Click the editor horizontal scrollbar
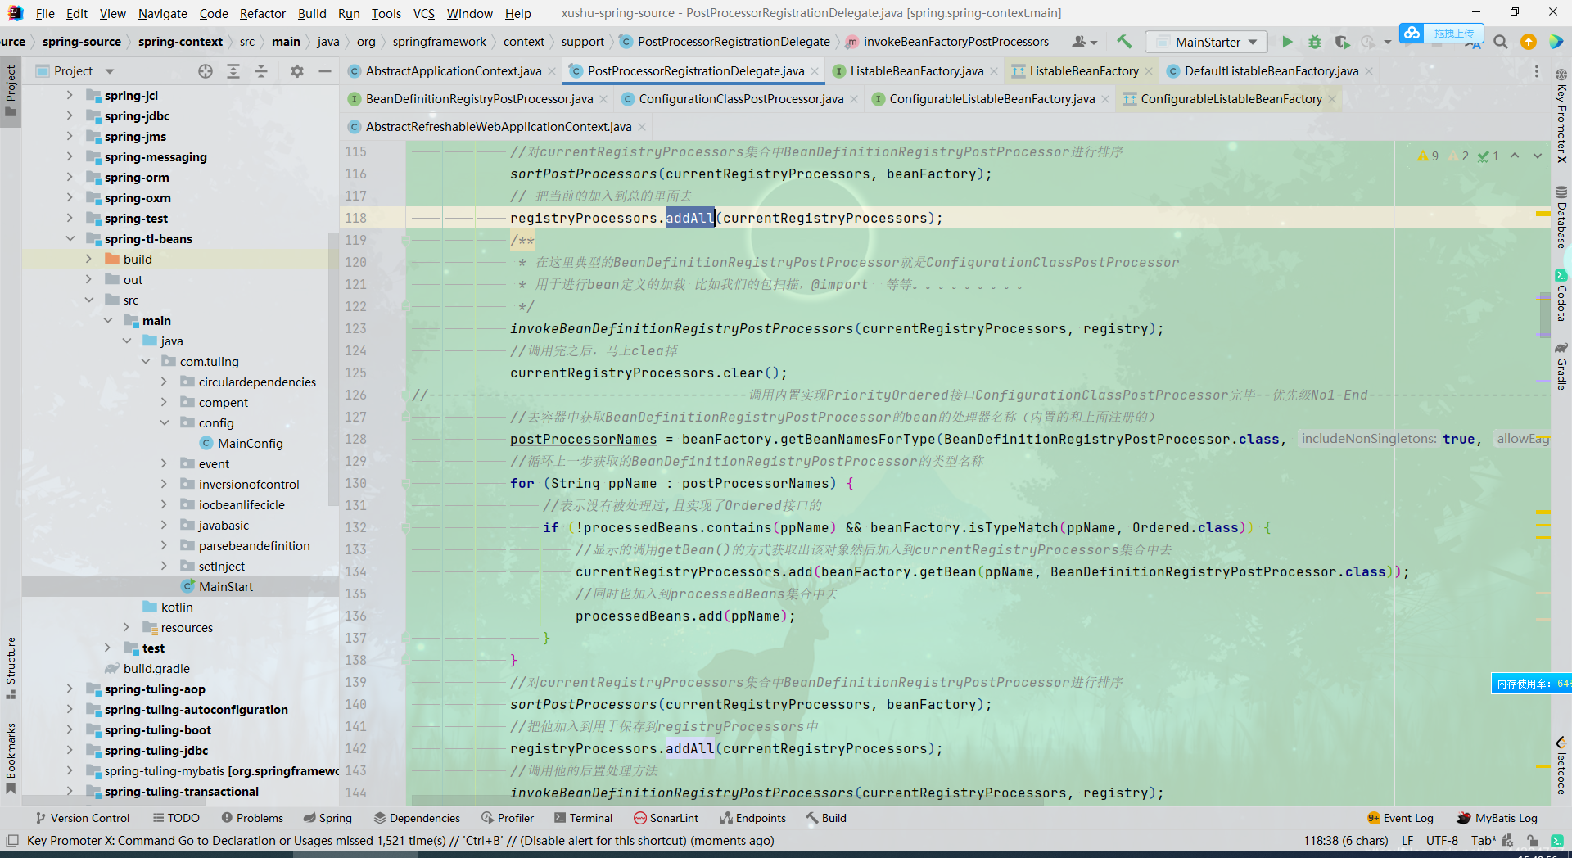This screenshot has width=1572, height=858. click(729, 799)
